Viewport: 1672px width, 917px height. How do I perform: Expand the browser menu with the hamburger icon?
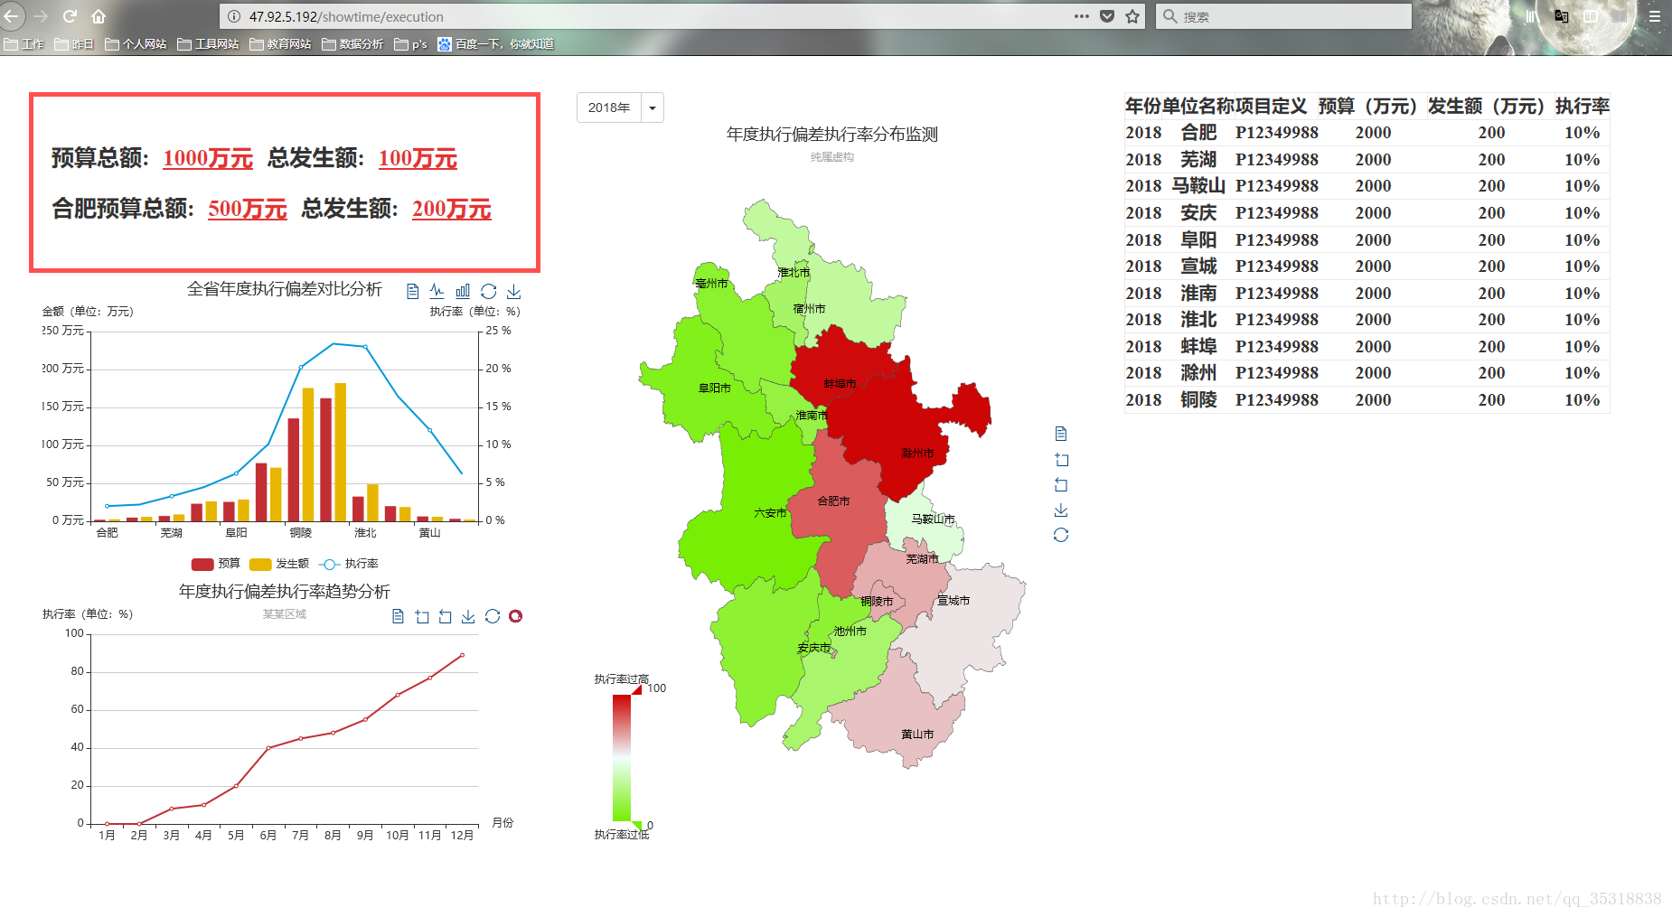click(1657, 15)
